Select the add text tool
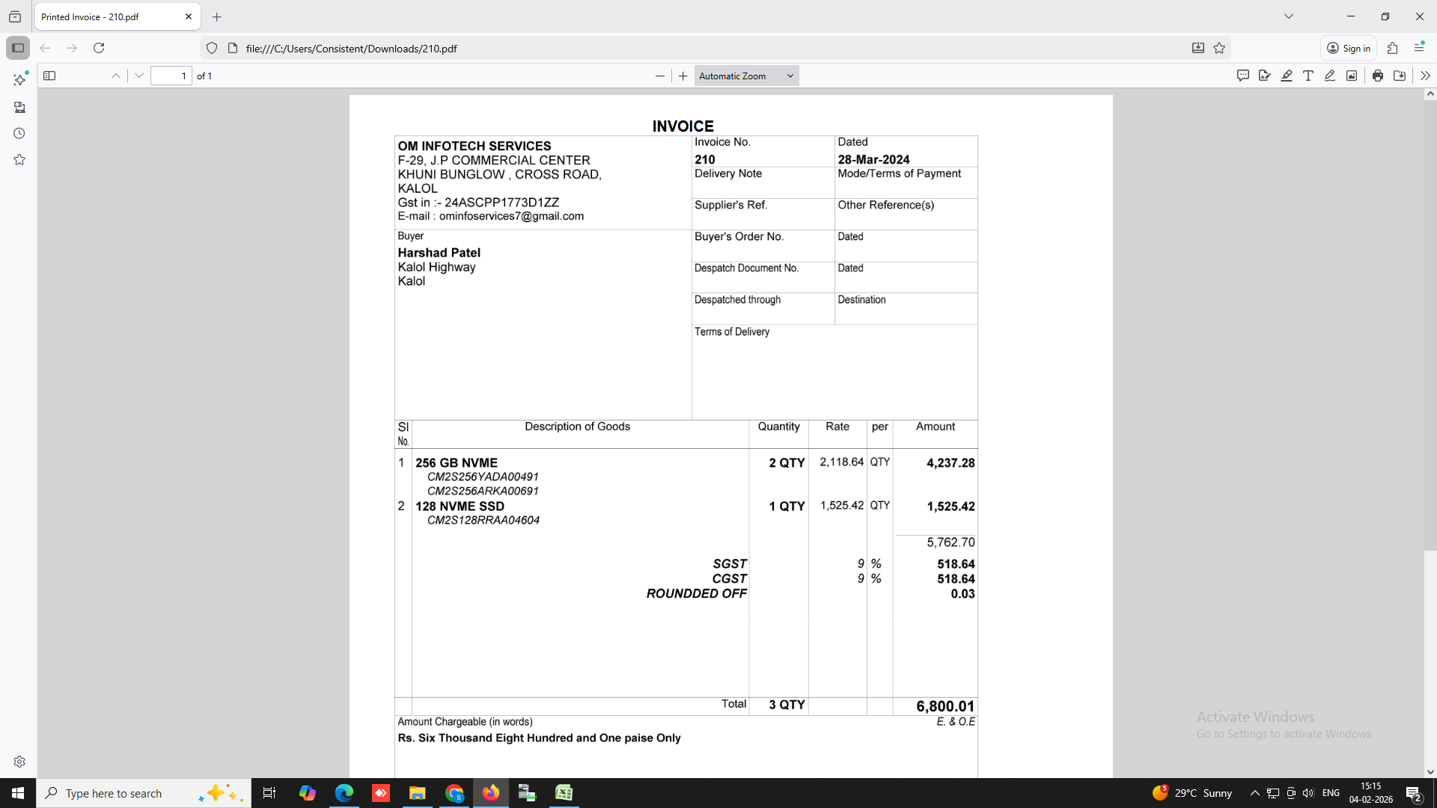This screenshot has height=808, width=1437. click(1308, 76)
